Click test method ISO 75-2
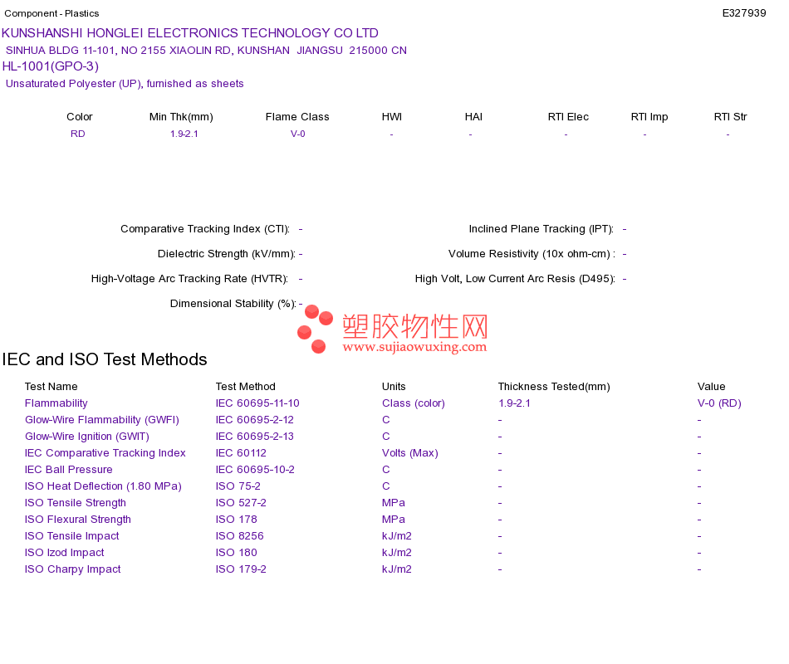The height and width of the screenshot is (664, 789). coord(238,486)
